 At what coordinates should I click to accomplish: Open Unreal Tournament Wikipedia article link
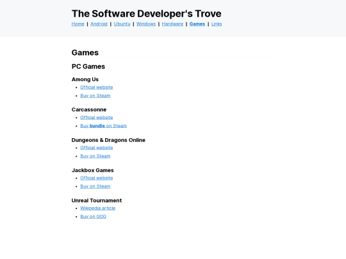[98, 208]
